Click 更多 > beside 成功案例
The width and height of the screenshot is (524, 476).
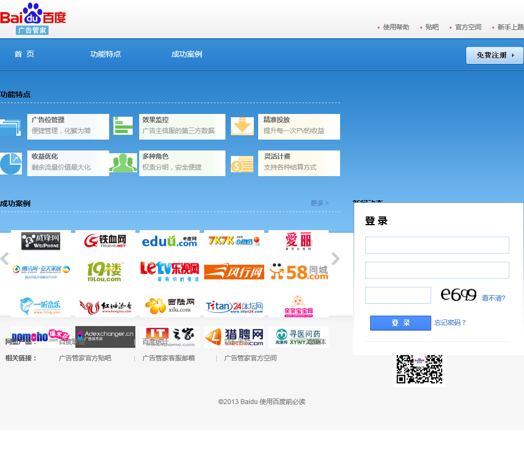[319, 203]
